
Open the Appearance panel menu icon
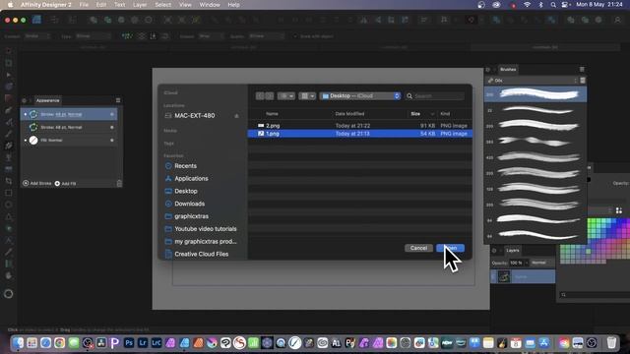click(x=118, y=100)
